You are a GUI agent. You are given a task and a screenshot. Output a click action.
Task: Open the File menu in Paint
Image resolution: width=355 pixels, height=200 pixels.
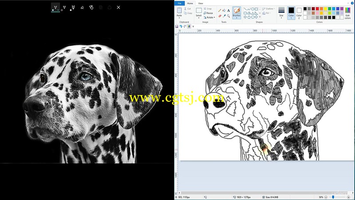(180, 4)
